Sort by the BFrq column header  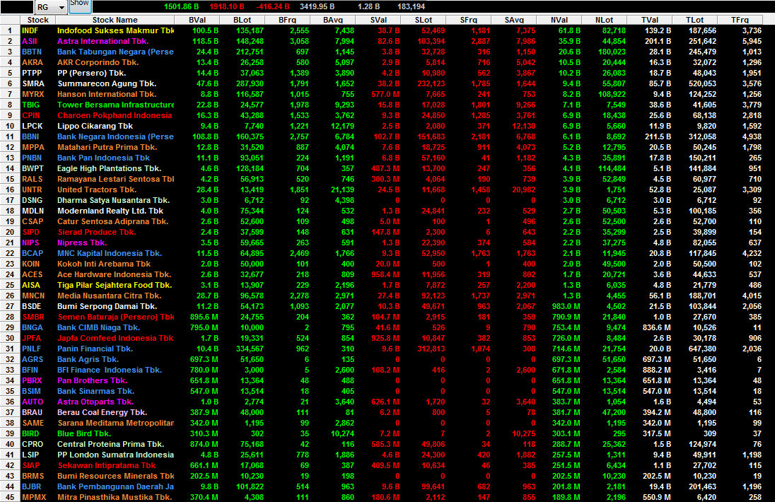288,20
